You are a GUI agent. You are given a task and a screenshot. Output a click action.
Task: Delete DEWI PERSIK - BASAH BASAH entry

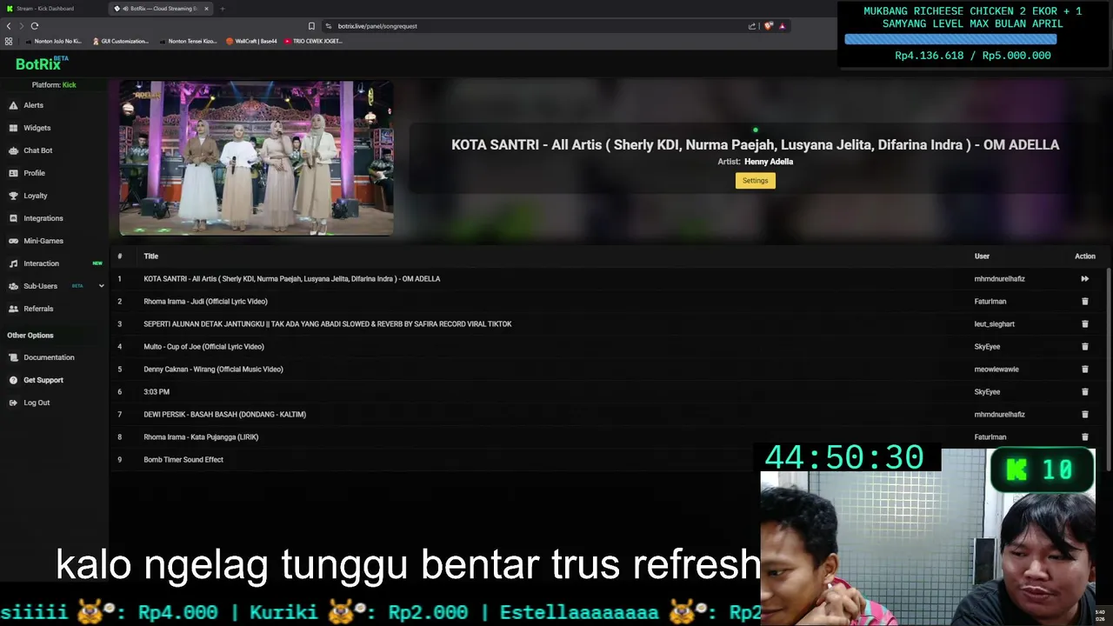(1084, 415)
